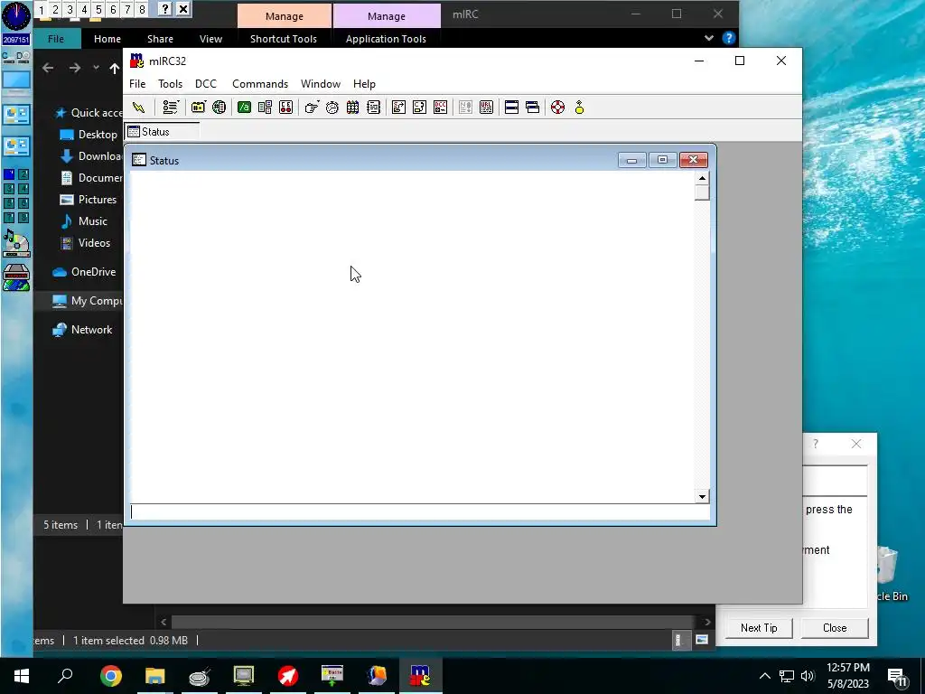
Task: Click the greyed Notify list toolbar icon
Action: (x=465, y=108)
